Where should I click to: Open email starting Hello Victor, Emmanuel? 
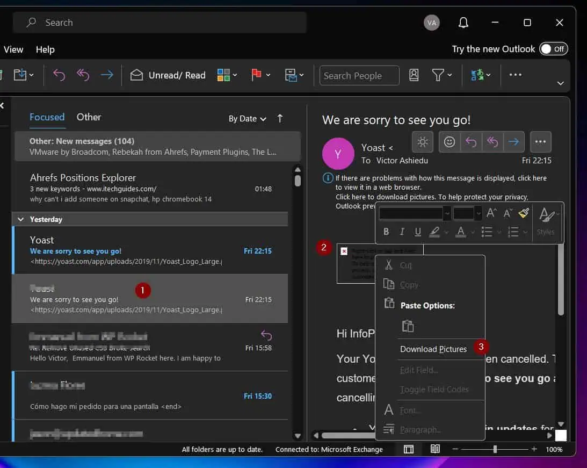[x=150, y=348]
